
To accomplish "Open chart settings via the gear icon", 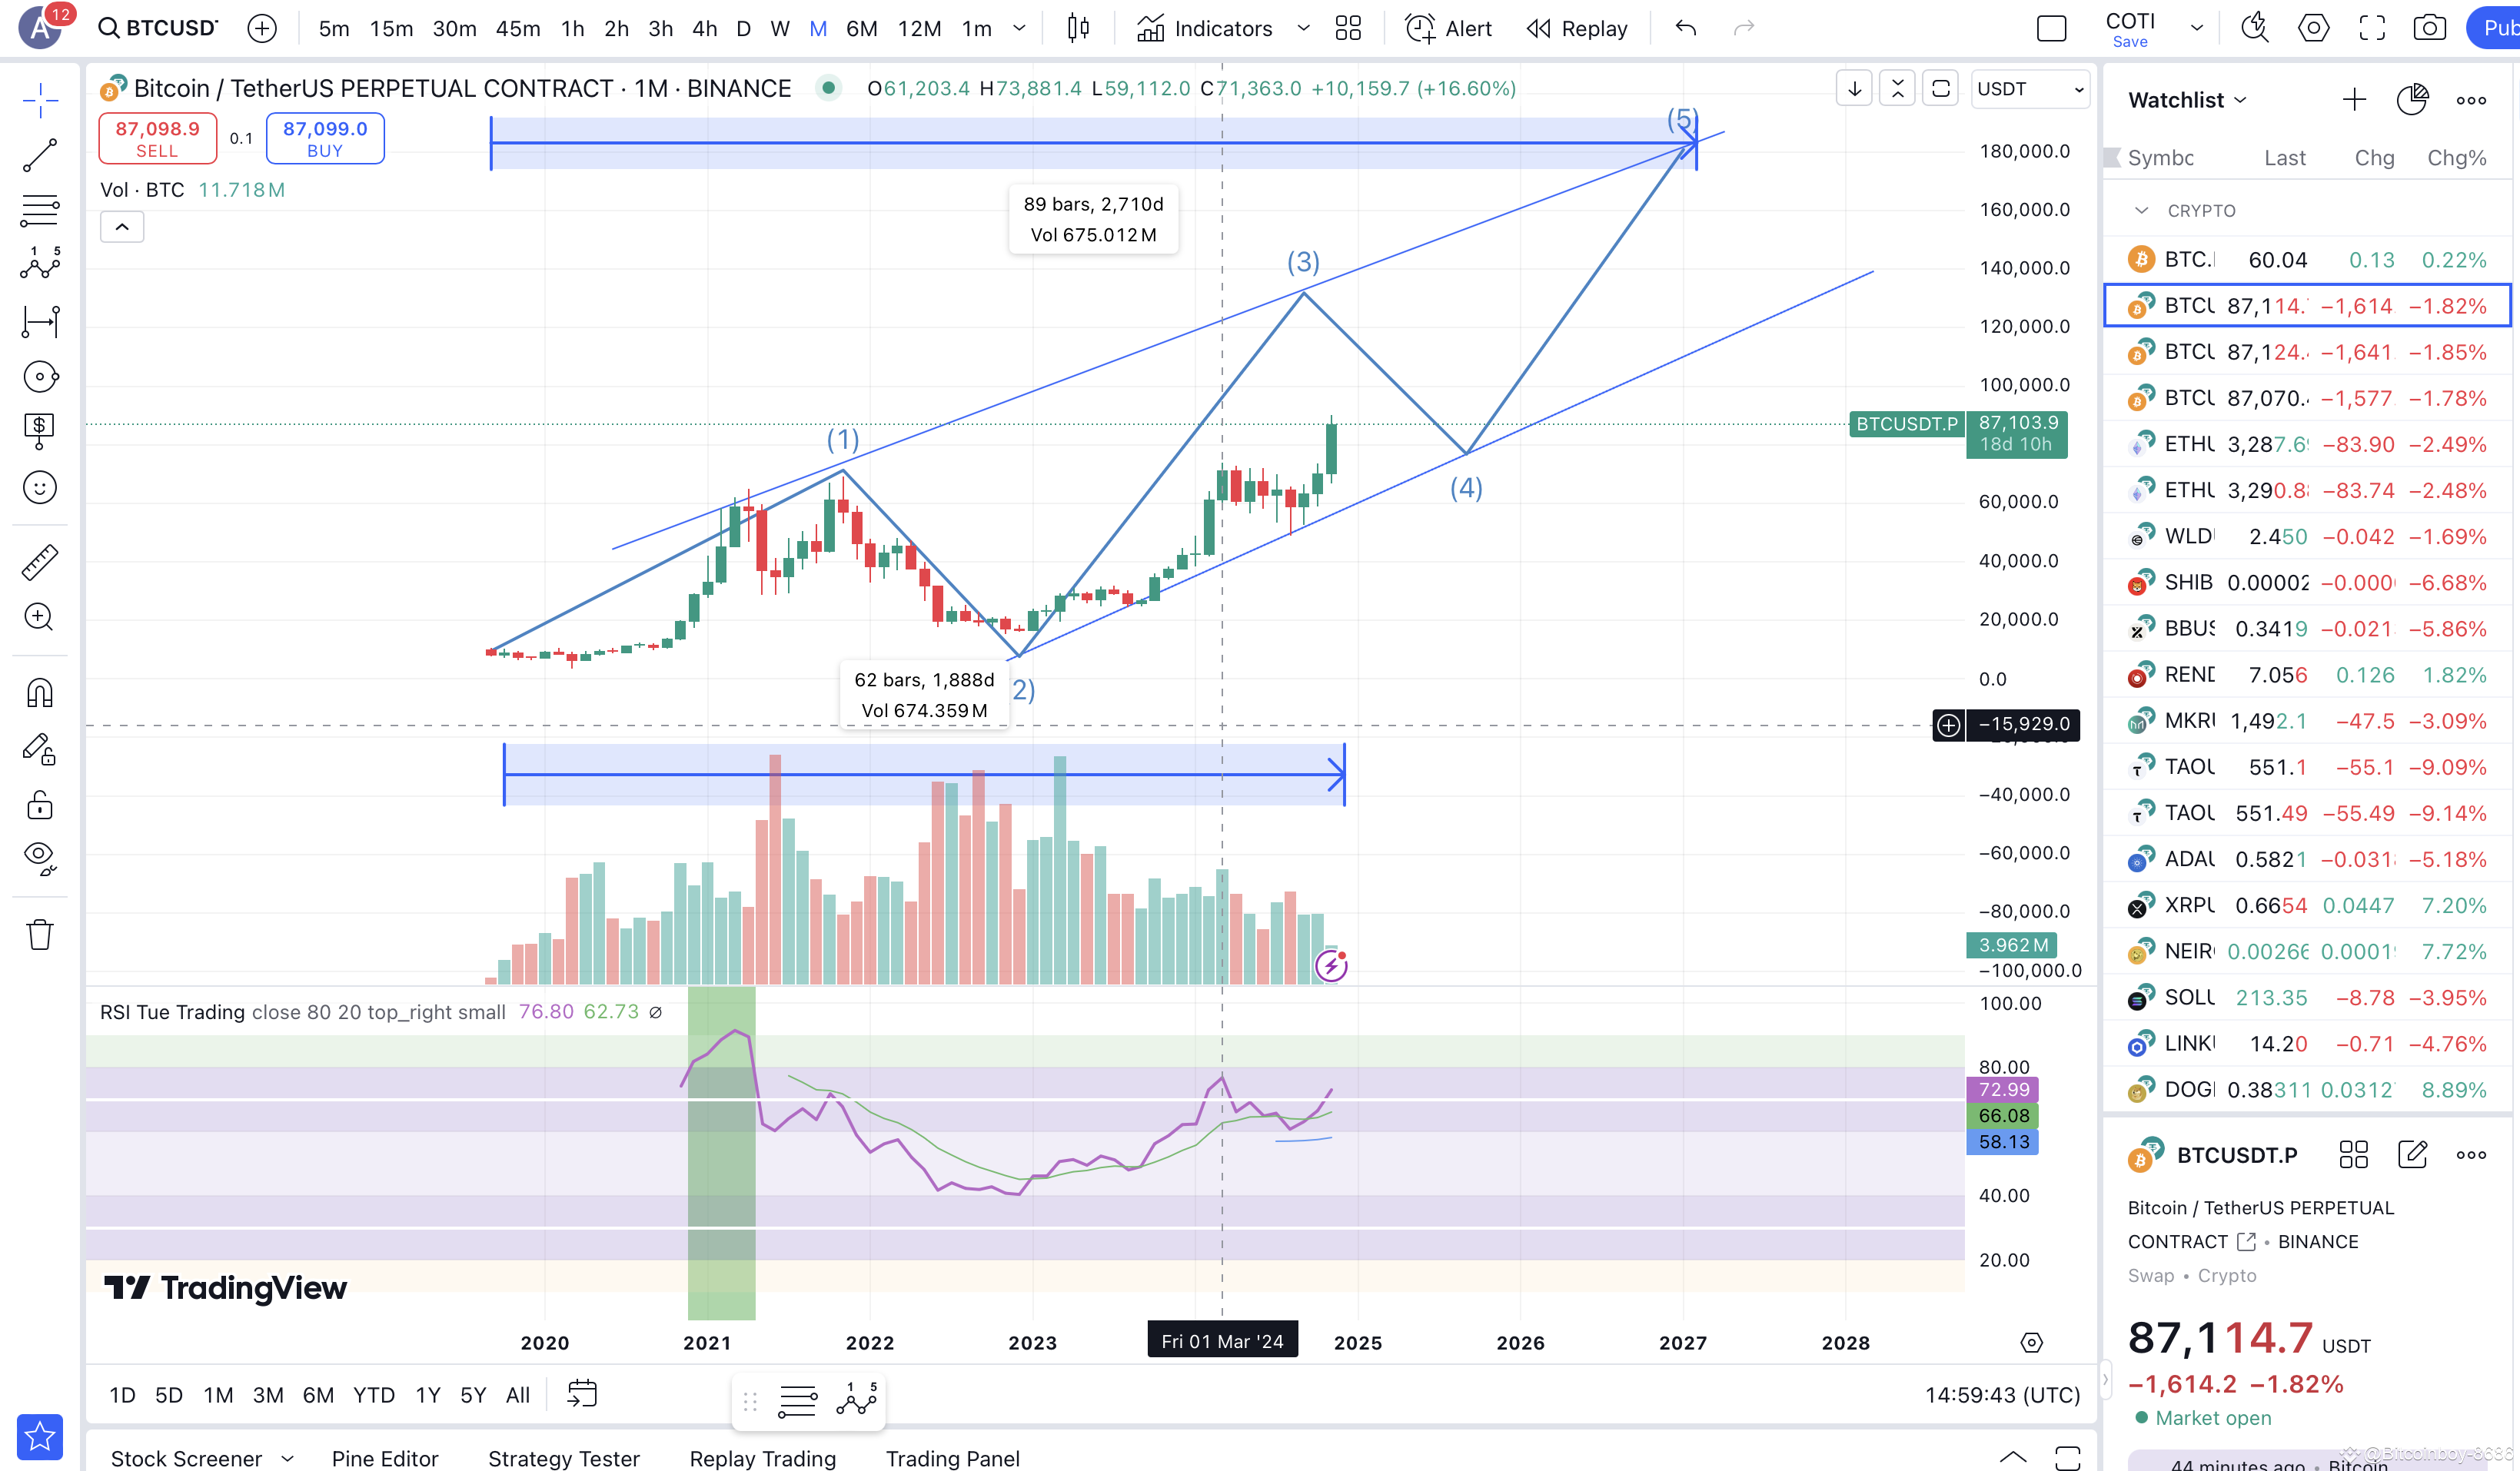I will 2313,28.
